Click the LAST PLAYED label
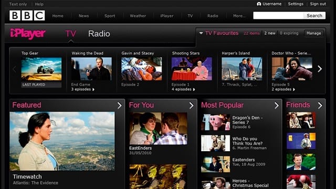Image resolution: width=336 pixels, height=189 pixels. pyautogui.click(x=41, y=85)
